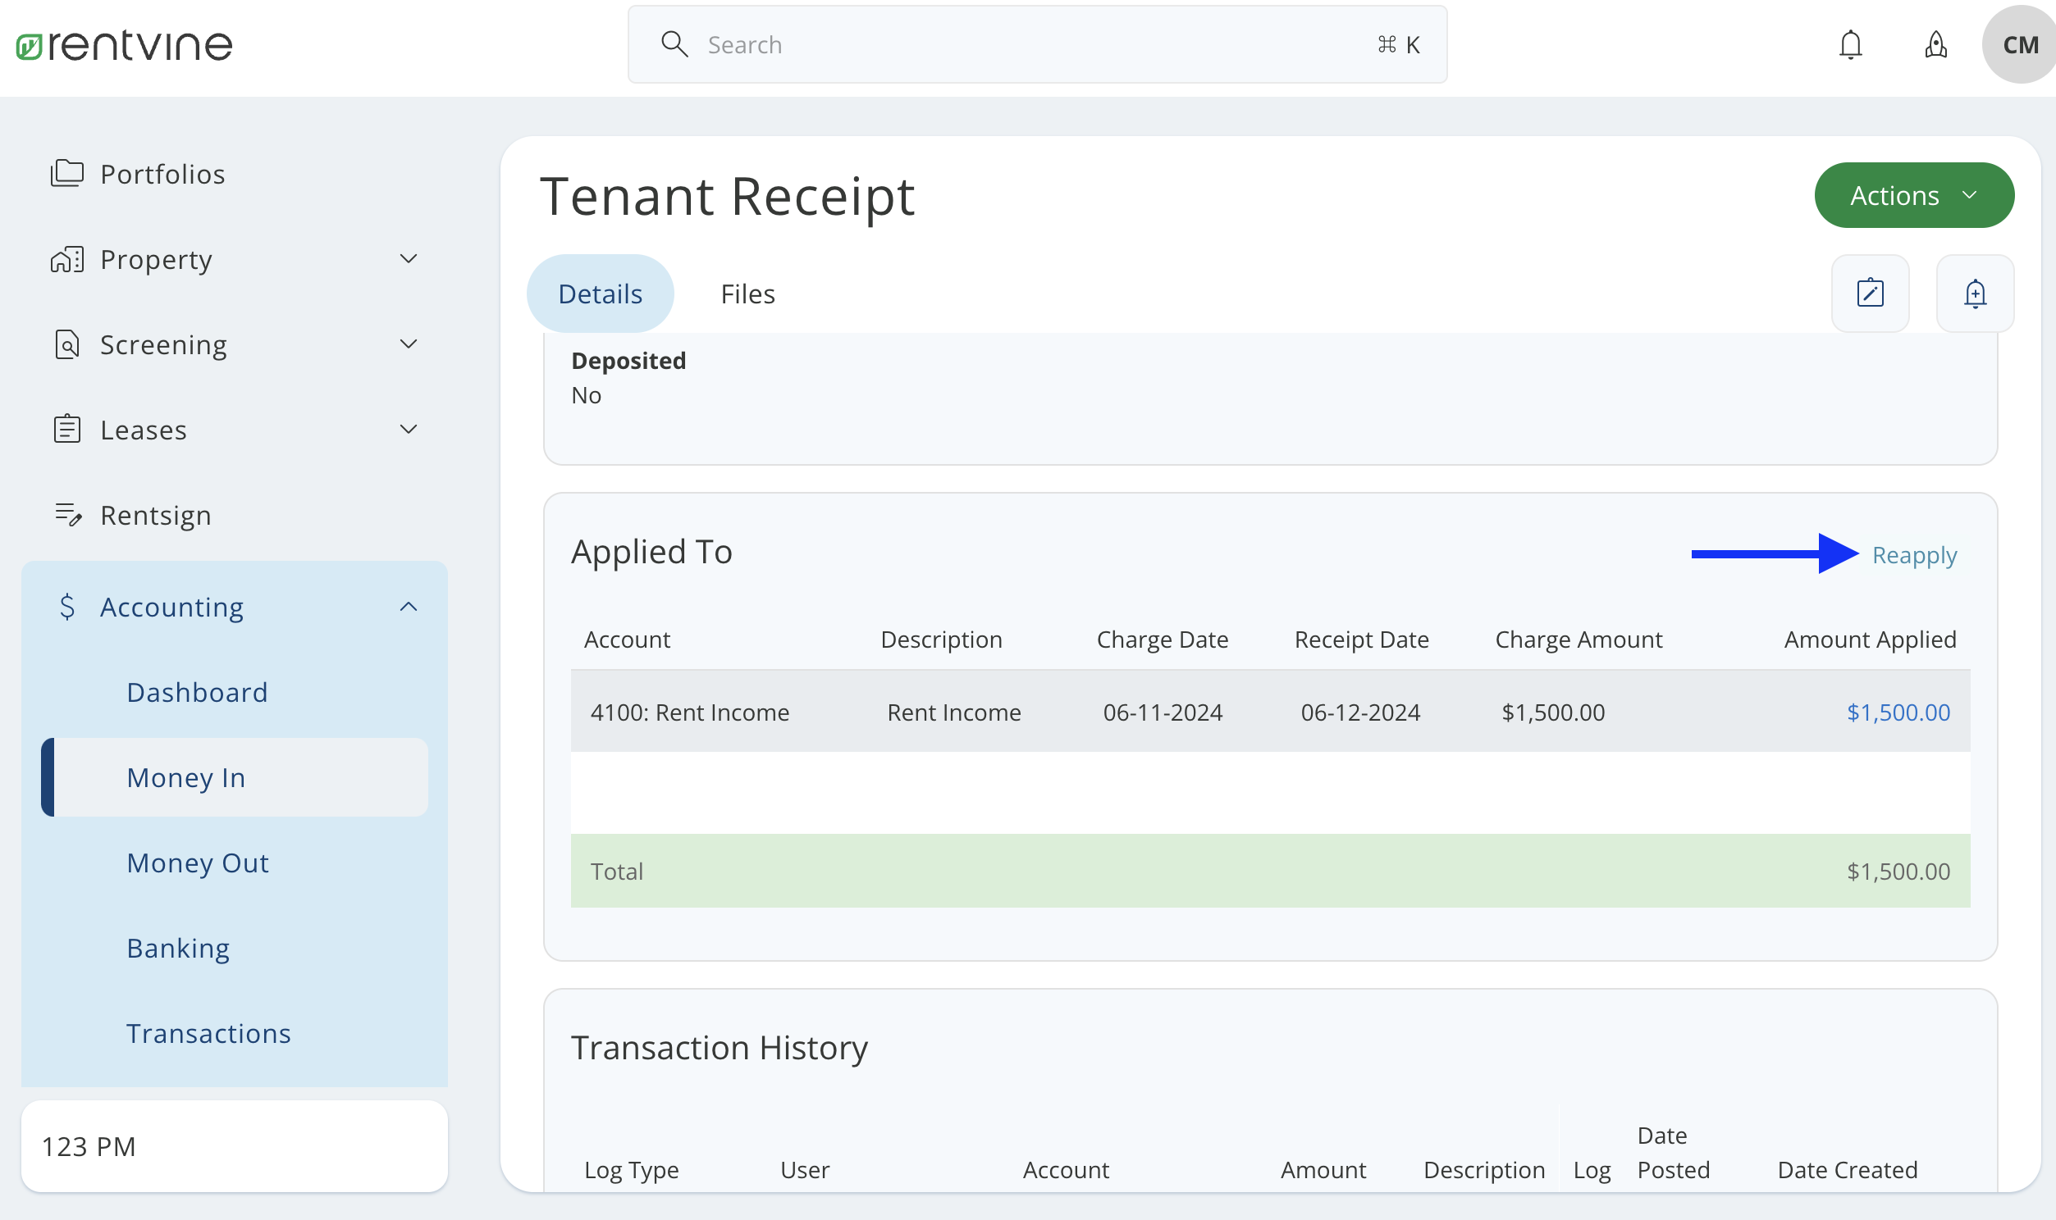Click the Rentvine logo
Screen dimensions: 2056x1220
[121, 44]
